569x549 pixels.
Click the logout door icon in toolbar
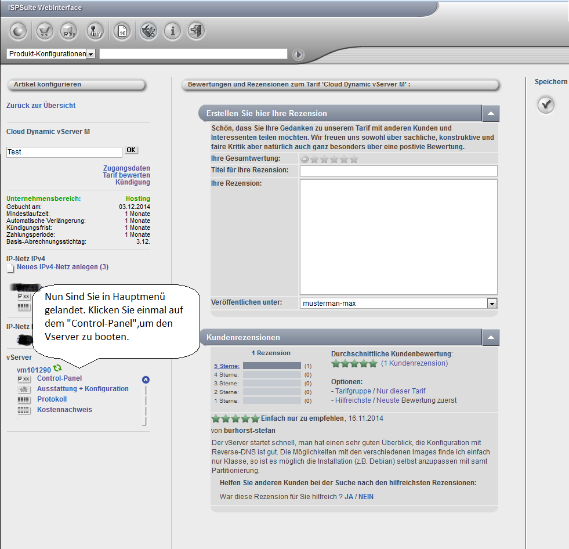[x=197, y=31]
